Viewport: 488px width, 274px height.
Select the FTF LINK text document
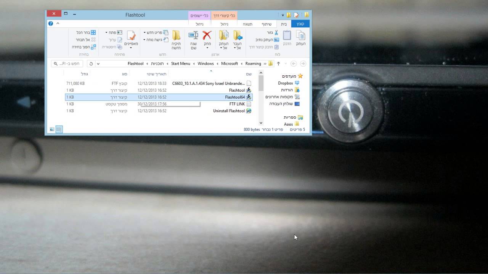click(159, 104)
